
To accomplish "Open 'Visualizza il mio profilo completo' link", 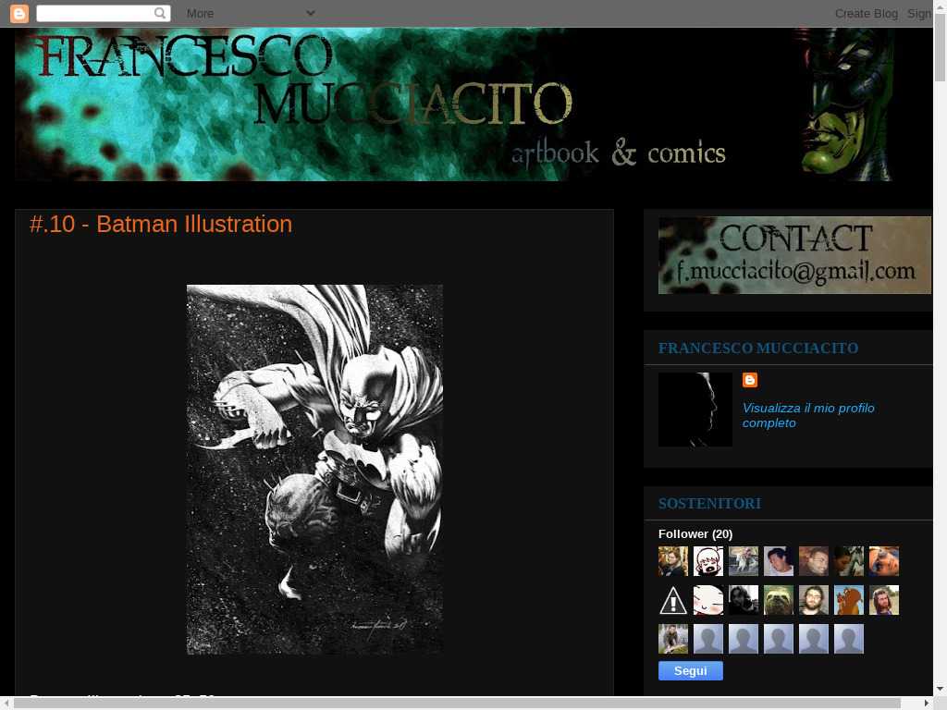I will click(x=808, y=415).
